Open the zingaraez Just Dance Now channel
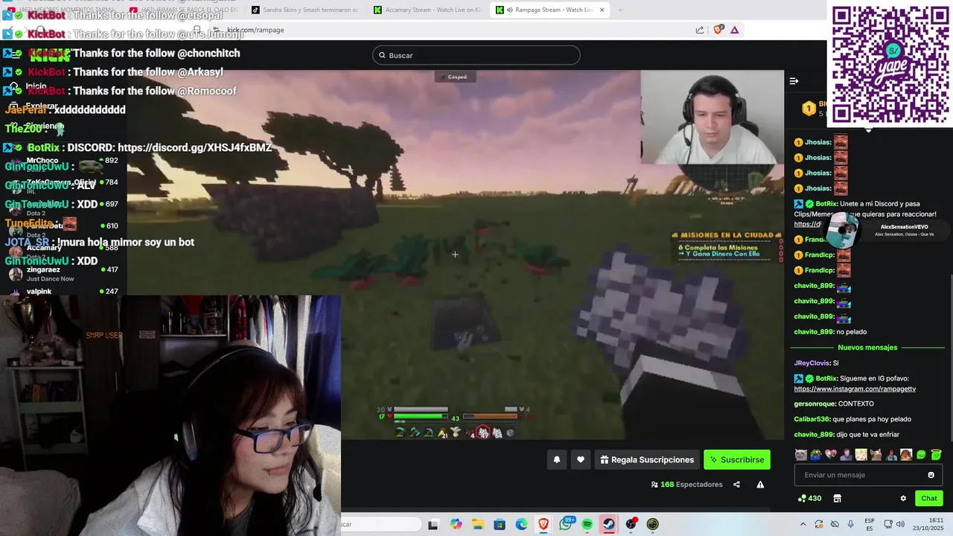The width and height of the screenshot is (953, 536). tap(63, 274)
